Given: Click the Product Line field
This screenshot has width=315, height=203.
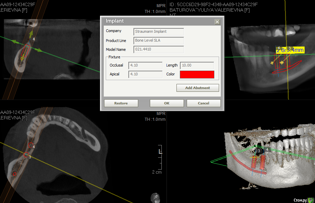Looking at the screenshot, I should (159, 40).
